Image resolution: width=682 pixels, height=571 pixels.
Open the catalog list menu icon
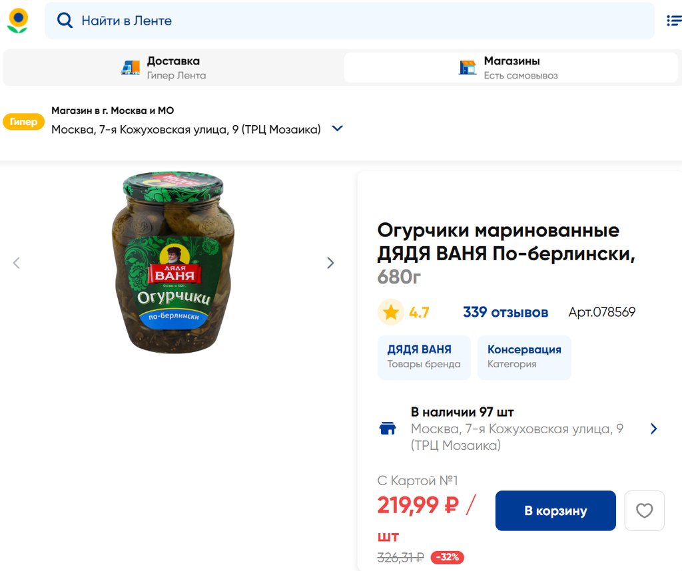coord(673,21)
